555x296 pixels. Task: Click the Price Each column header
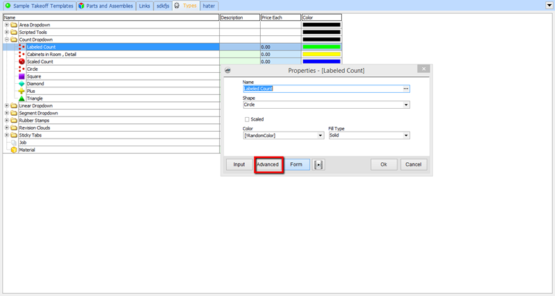[x=281, y=17]
